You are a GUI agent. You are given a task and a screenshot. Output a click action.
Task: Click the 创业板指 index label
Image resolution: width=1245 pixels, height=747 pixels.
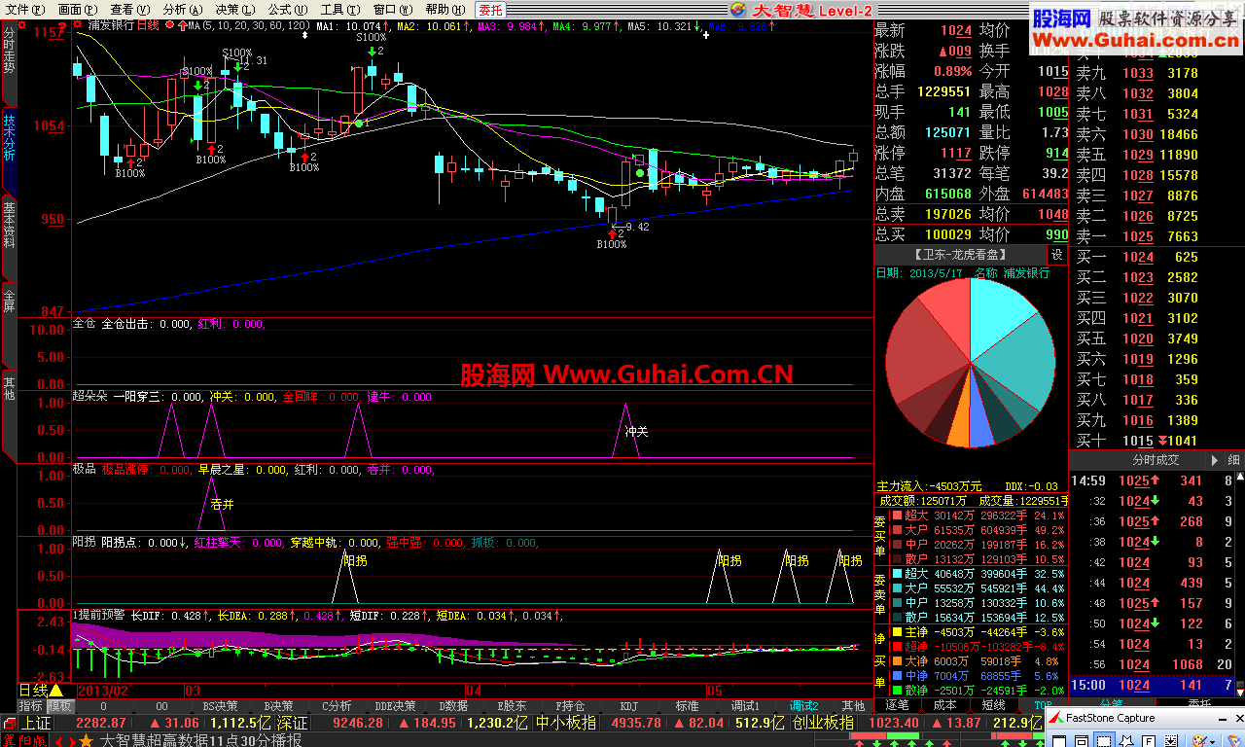[x=823, y=723]
